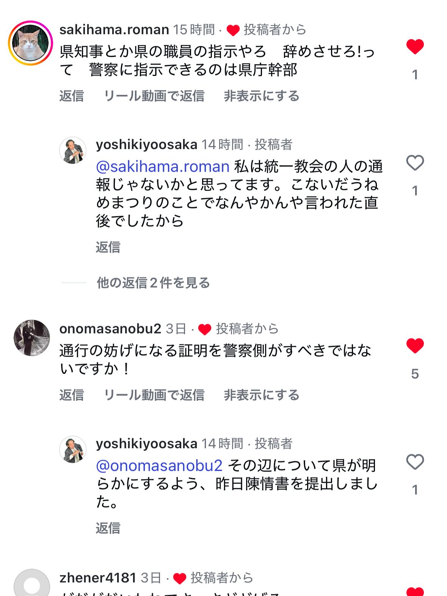Like yoshikiyoosaka's reply to onomasanobu2
The image size is (447, 596).
click(415, 462)
